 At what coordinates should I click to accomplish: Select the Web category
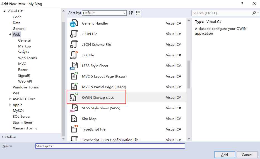tap(16, 35)
